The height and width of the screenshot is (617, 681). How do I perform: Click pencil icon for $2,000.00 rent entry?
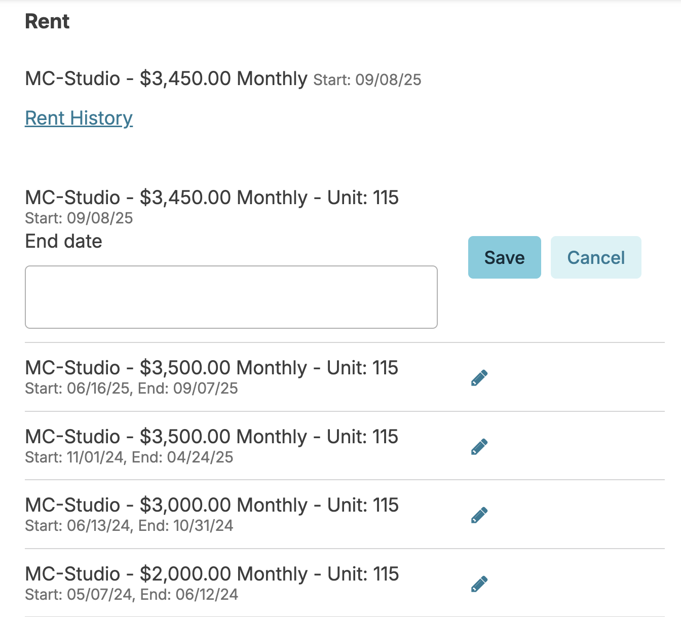[479, 584]
